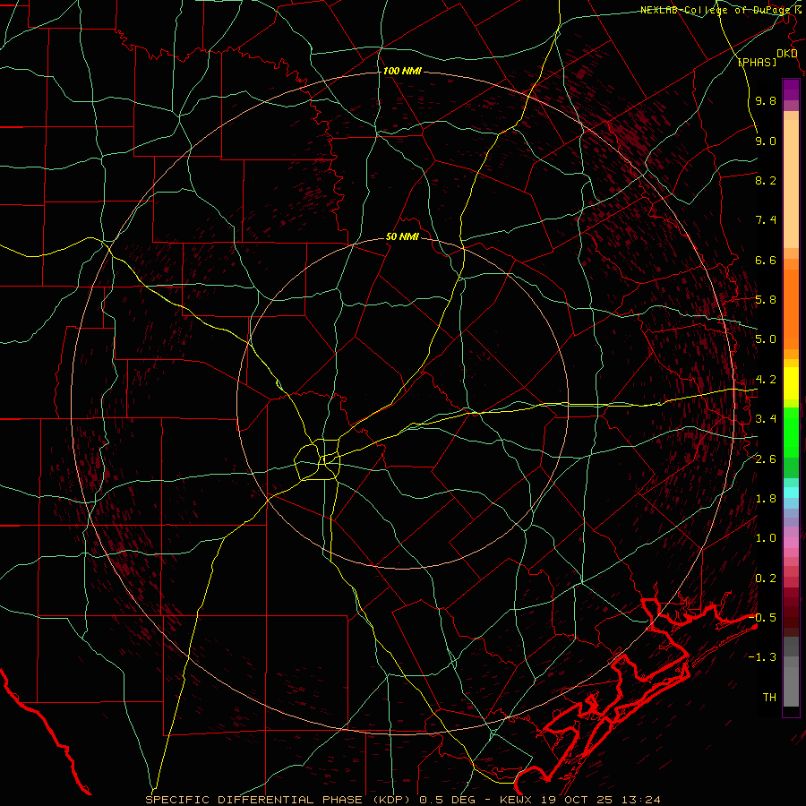Click the 1.8 scale value
806x806 pixels.
(x=766, y=499)
